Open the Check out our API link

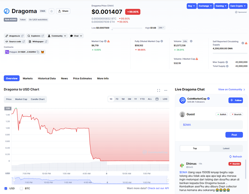[158, 188]
